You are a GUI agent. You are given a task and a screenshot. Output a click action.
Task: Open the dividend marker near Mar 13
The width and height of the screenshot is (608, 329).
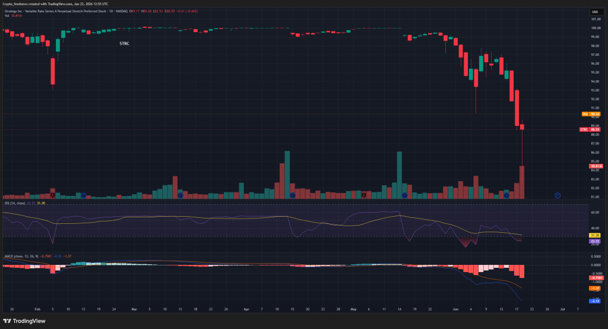(180, 195)
